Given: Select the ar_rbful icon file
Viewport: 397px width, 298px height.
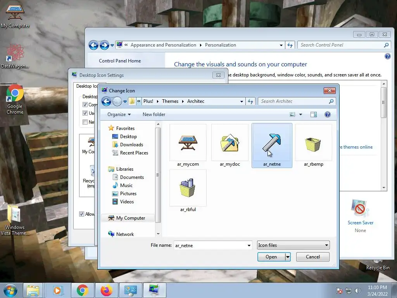Looking at the screenshot, I should [188, 191].
